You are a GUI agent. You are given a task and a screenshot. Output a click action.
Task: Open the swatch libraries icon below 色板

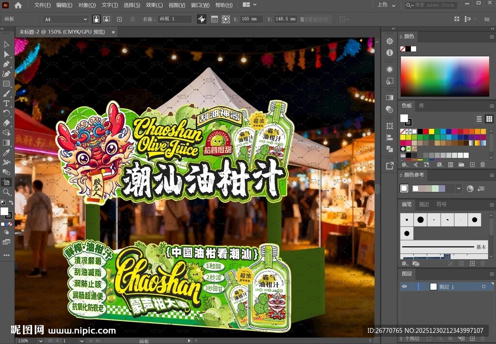[x=405, y=165]
